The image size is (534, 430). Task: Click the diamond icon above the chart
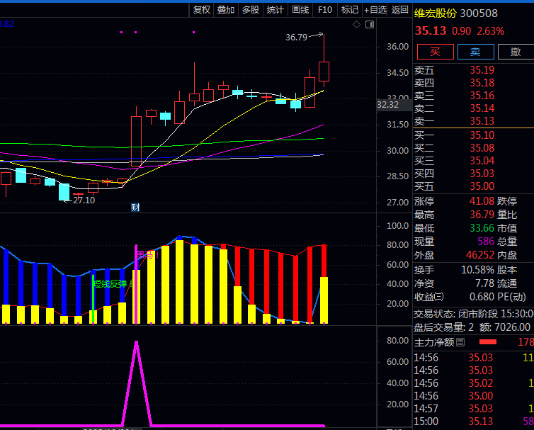tap(358, 25)
